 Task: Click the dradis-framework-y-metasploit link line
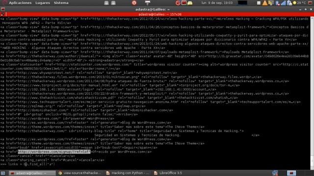point(145,93)
